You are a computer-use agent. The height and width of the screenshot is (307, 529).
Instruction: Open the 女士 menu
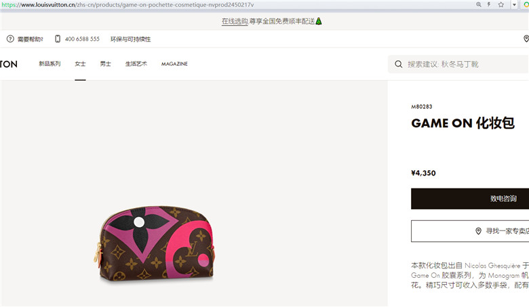coord(80,64)
